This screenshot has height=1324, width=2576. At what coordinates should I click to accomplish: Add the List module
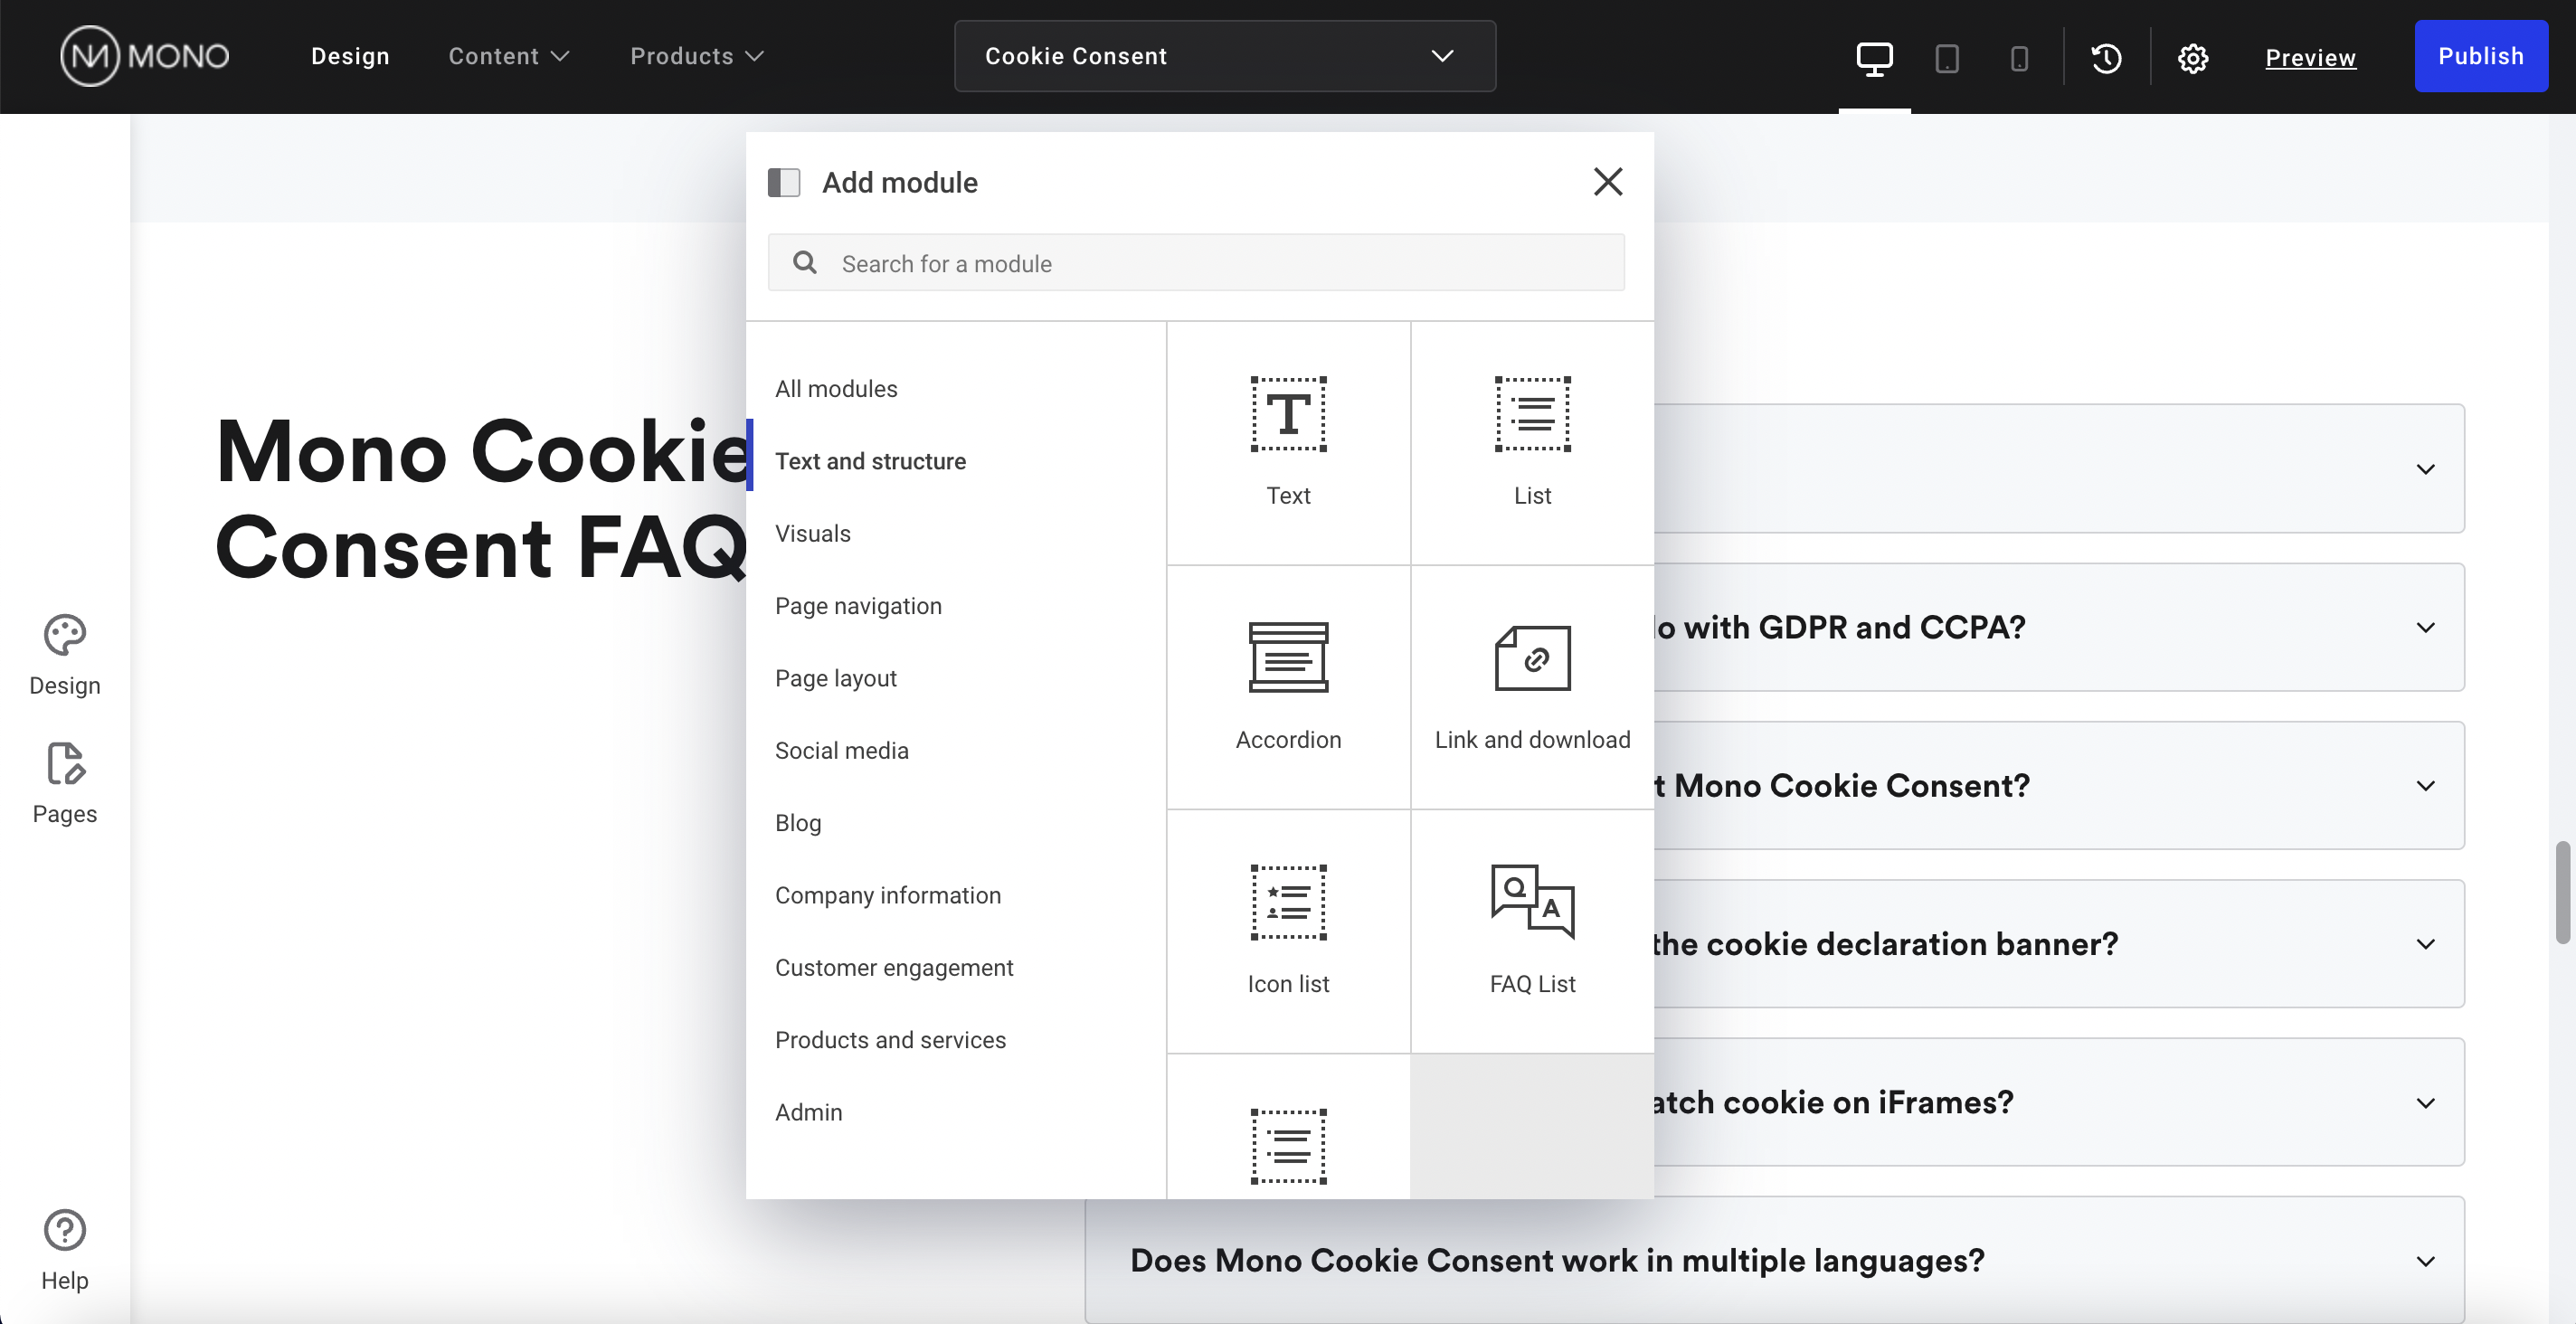click(1532, 443)
